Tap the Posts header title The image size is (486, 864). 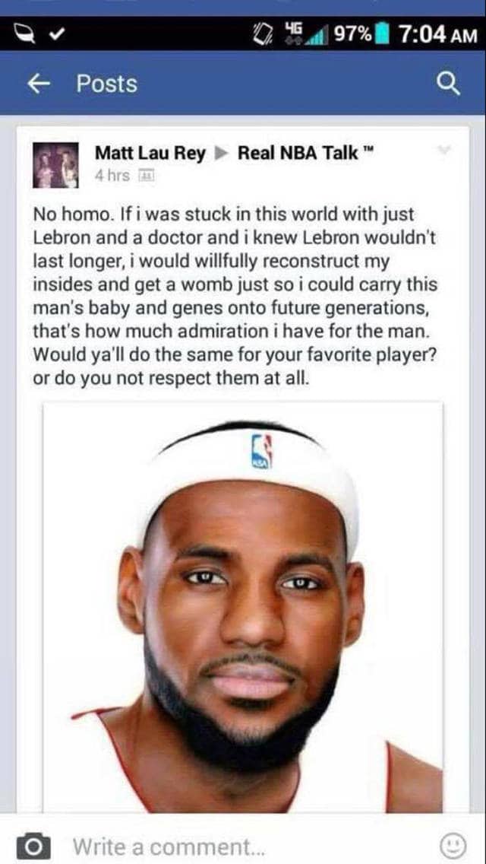coord(107,84)
